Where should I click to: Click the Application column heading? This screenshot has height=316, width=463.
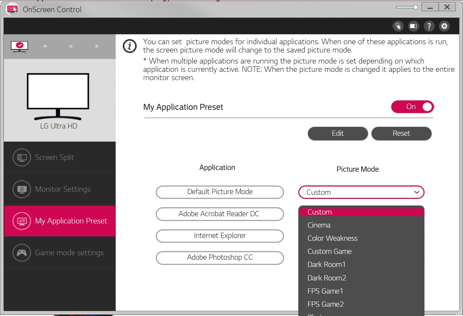click(x=217, y=167)
